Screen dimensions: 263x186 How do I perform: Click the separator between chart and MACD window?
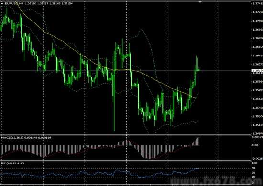[x=126, y=135]
